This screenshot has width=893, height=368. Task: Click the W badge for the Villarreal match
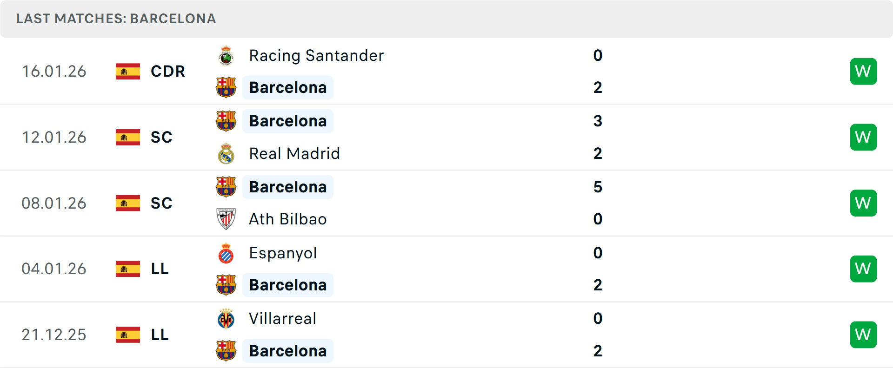click(863, 335)
